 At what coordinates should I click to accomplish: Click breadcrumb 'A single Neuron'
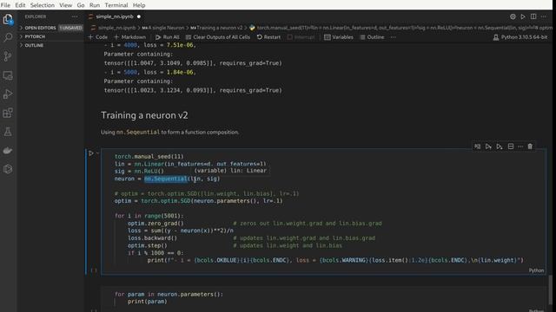(x=163, y=28)
